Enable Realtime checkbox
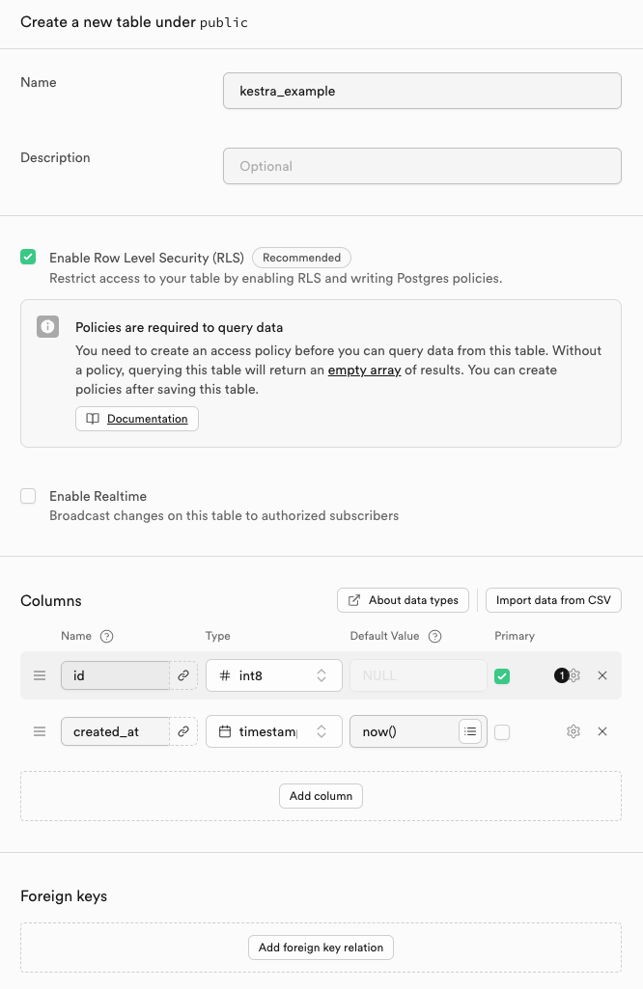The width and height of the screenshot is (643, 989). pyautogui.click(x=29, y=496)
